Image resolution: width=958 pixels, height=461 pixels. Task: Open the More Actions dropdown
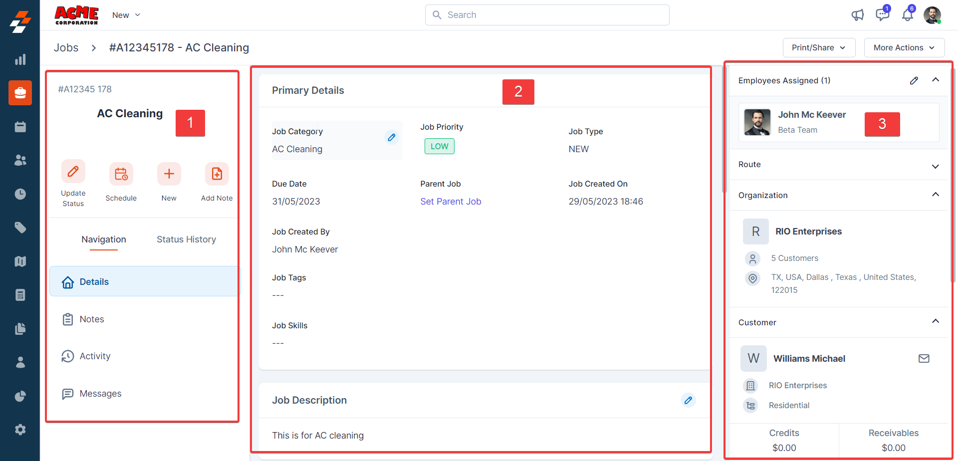(904, 48)
